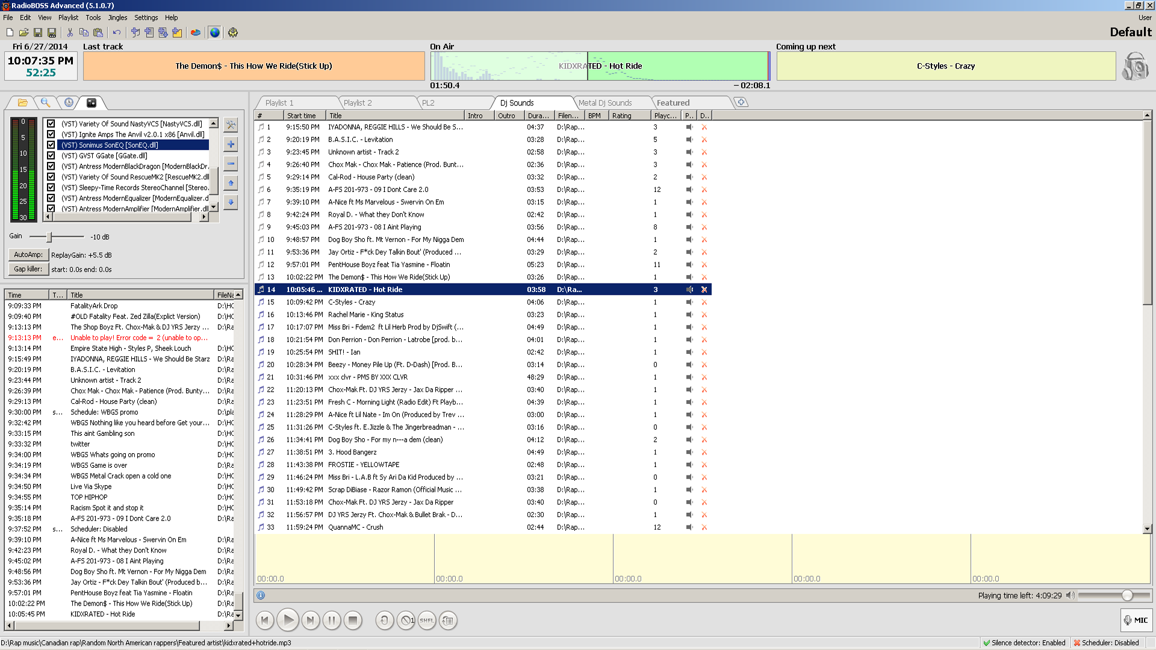Click the Add playlist toolbar icon

pos(149,32)
